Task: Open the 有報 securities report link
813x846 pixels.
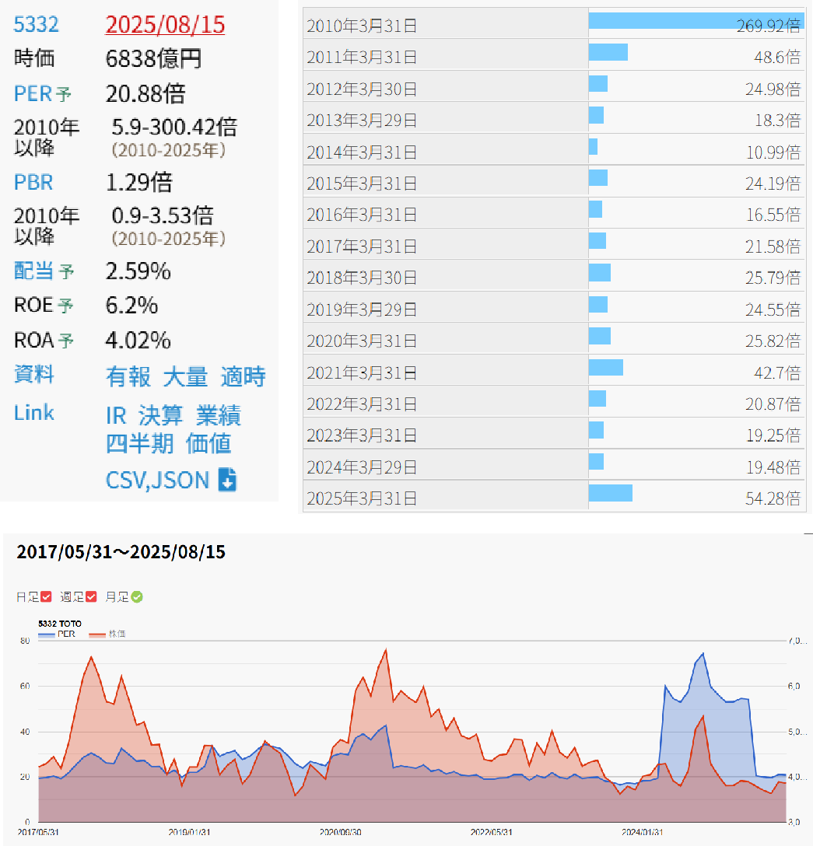Action: pos(128,377)
